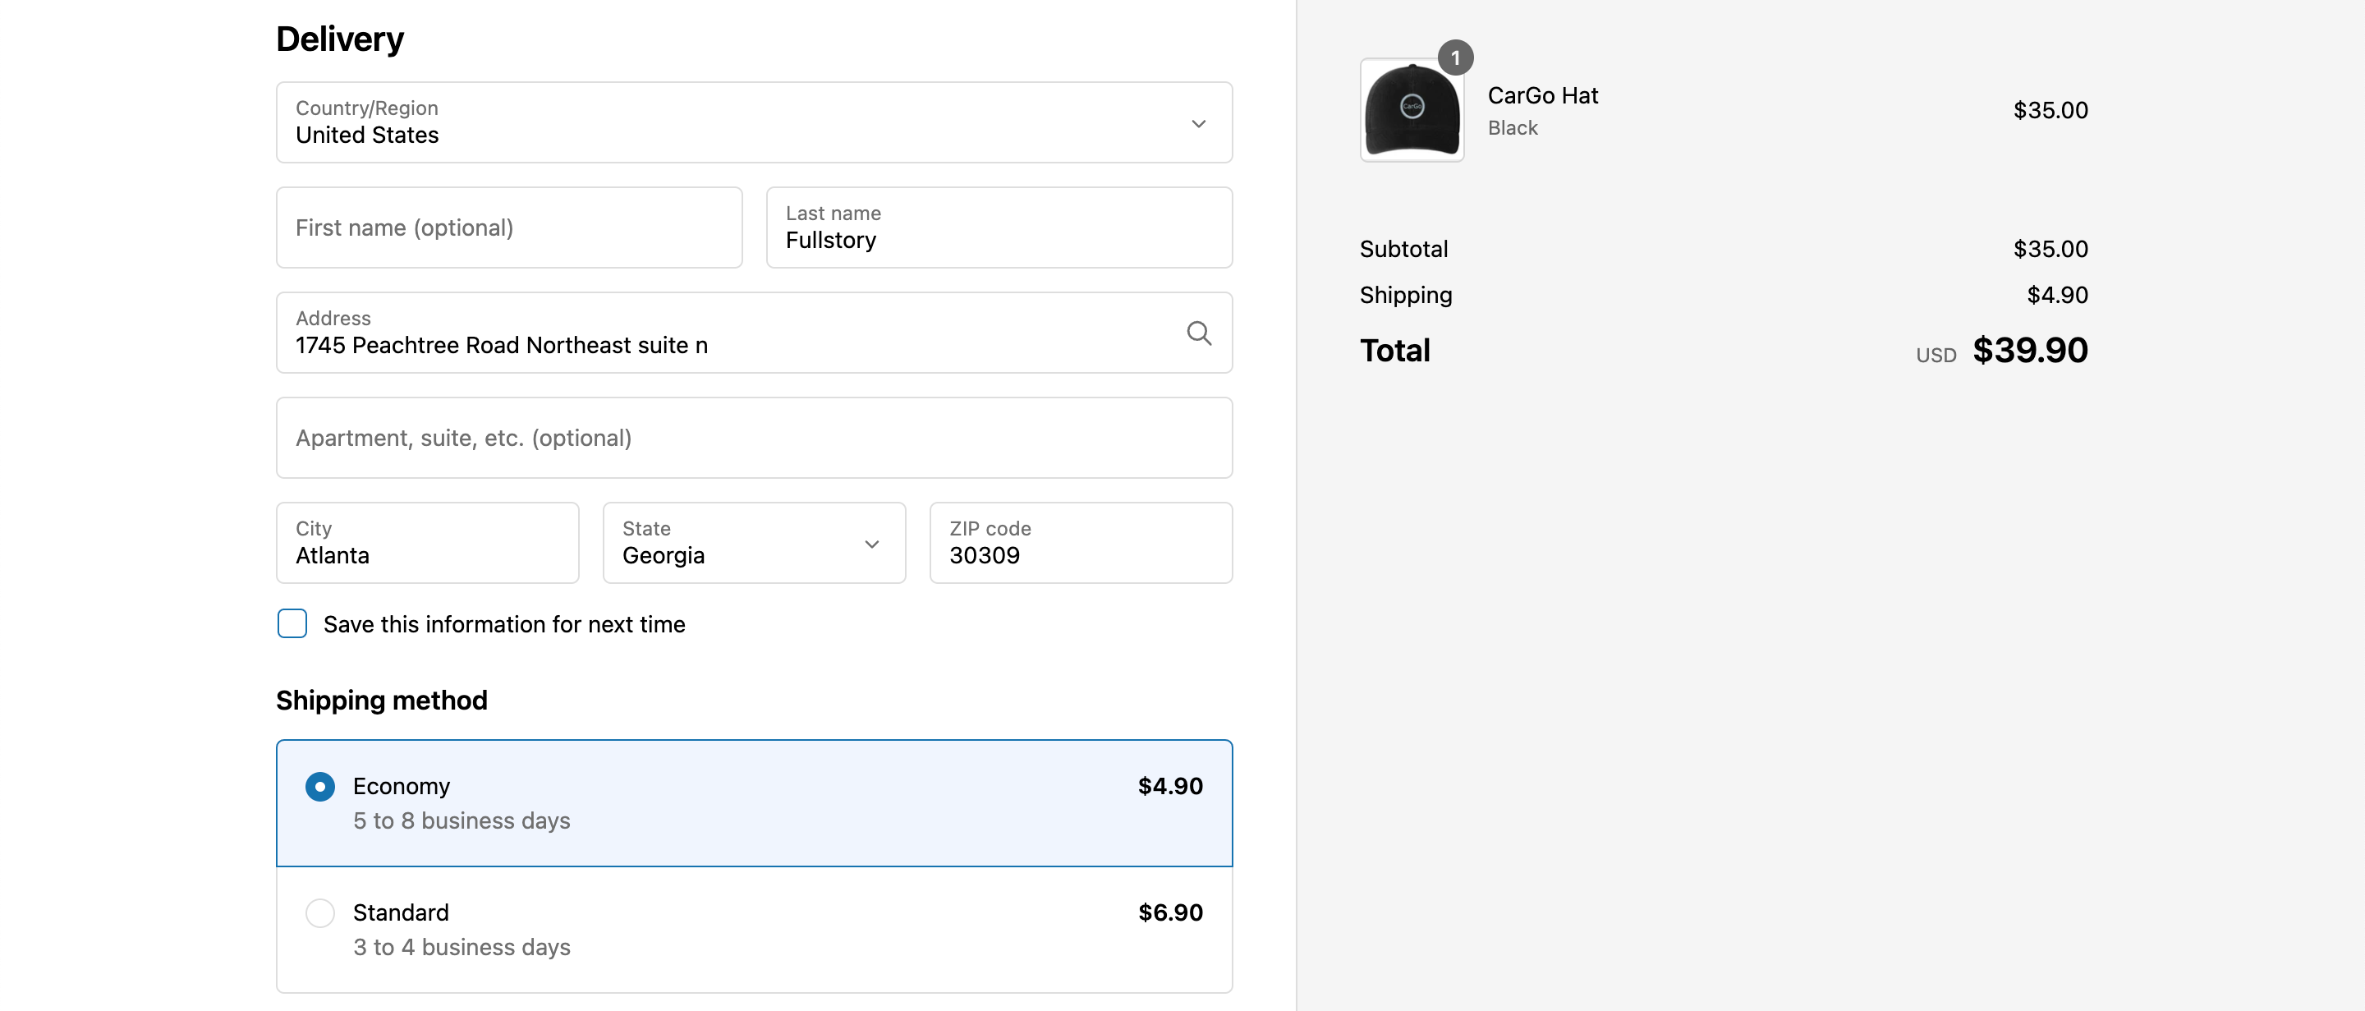The width and height of the screenshot is (2365, 1011).
Task: Click the address search magnifier icon
Action: (1198, 333)
